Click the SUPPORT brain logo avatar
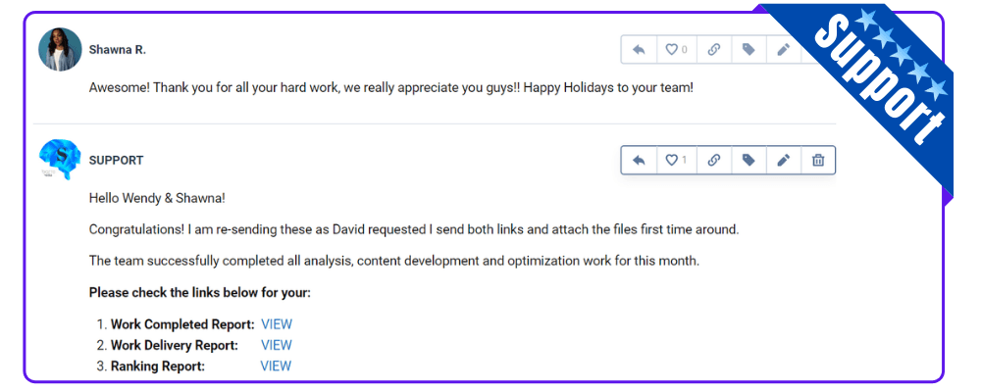 point(60,160)
